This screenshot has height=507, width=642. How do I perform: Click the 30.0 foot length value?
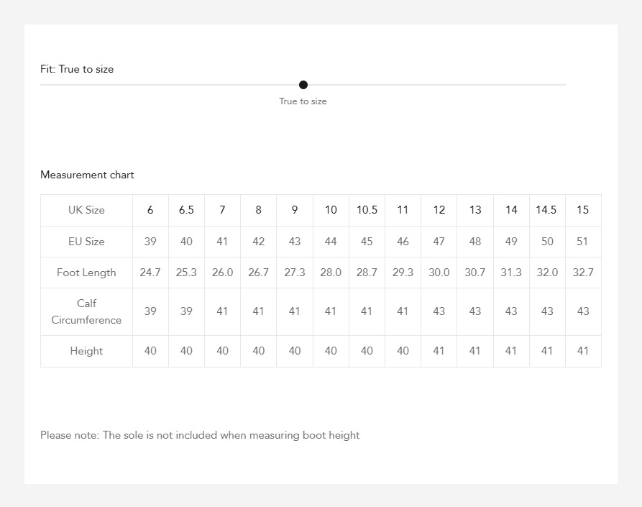pos(439,273)
